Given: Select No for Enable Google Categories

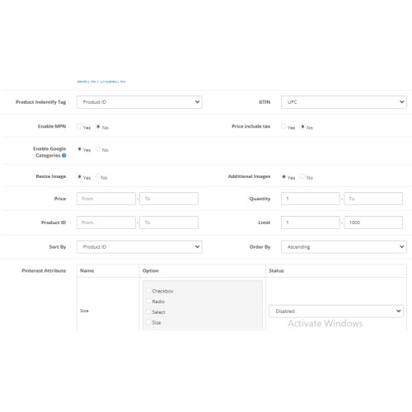Looking at the screenshot, I should [x=98, y=149].
